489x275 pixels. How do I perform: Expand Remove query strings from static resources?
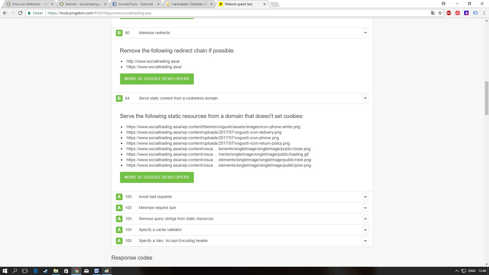(x=365, y=219)
